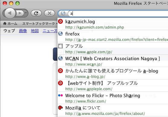Click the globe site identity icon in the address bar
This screenshot has width=168, height=117.
(x=63, y=13)
